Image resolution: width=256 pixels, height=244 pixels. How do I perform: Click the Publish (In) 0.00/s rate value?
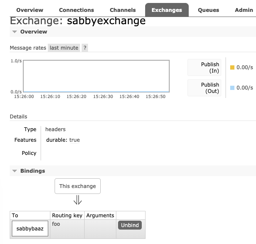[x=245, y=67]
